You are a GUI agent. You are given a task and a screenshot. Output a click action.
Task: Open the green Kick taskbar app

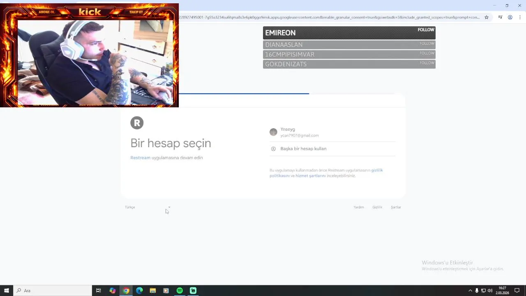click(193, 291)
